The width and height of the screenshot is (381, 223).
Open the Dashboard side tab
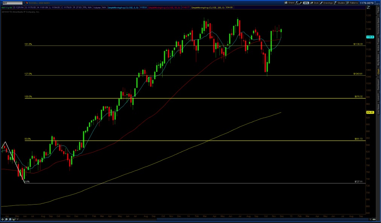click(x=378, y=85)
